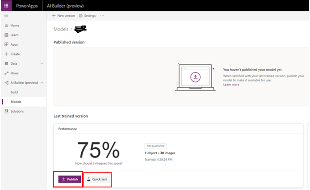310x190 pixels.
Task: Click the Create plus icon in sidebar
Action: tap(7, 54)
